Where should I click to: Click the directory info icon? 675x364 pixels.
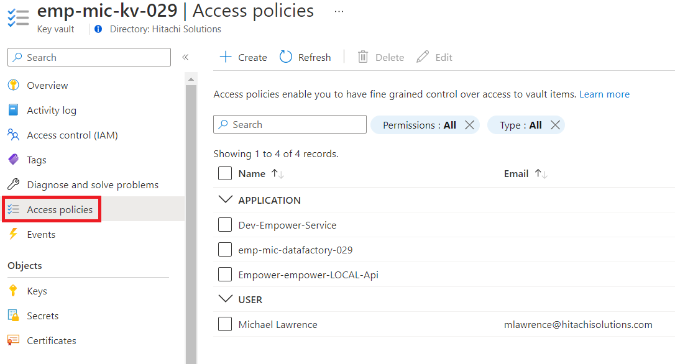pyautogui.click(x=98, y=29)
